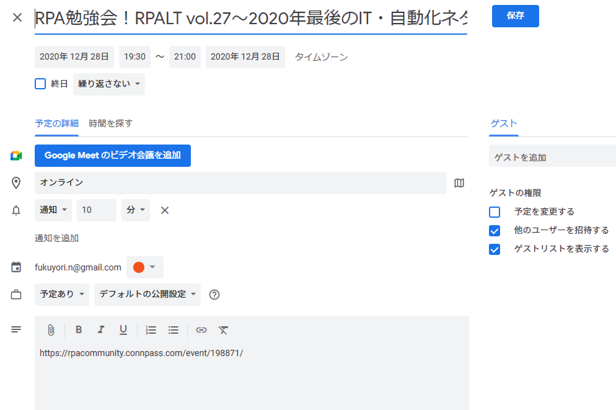The image size is (616, 410).
Task: Insert a bulleted list in the description
Action: [x=174, y=329]
